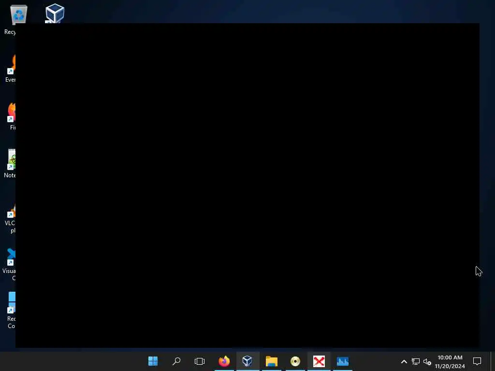Screen dimensions: 495x371
Task: Select the Firefox desktop shortcut
Action: click(x=12, y=116)
